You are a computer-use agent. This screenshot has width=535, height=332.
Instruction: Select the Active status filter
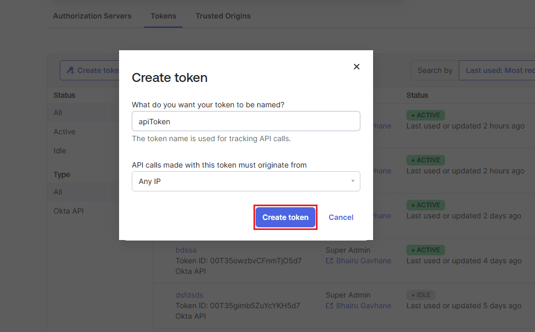[x=65, y=132]
